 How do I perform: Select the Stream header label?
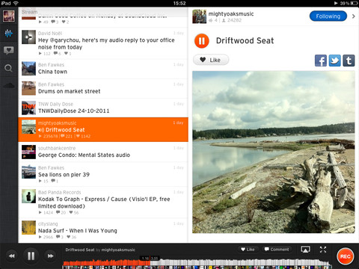click(x=29, y=12)
